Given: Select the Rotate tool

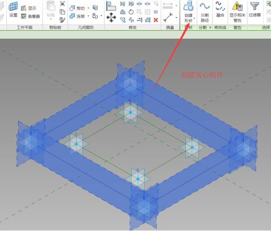Looking at the screenshot, I should 131,12.
